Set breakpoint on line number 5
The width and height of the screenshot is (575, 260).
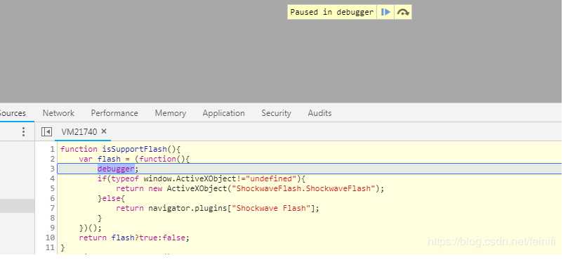click(52, 188)
